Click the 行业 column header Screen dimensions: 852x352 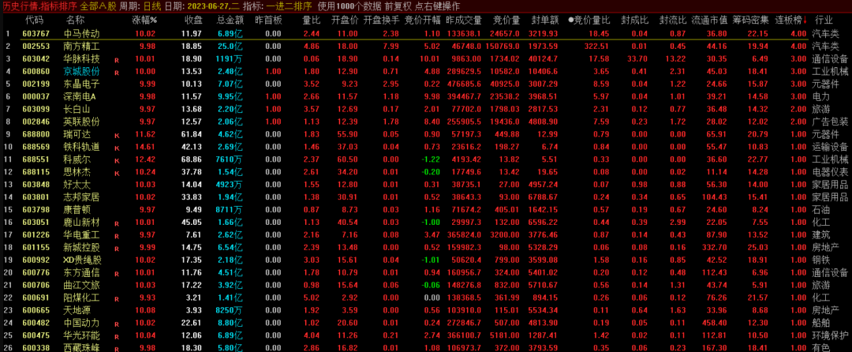pos(824,21)
